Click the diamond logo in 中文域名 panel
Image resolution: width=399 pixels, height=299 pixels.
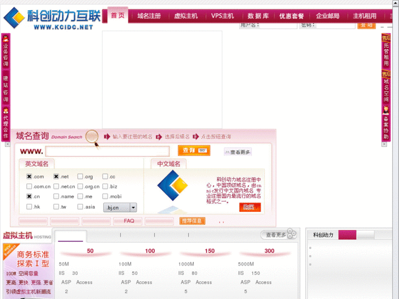pyautogui.click(x=172, y=185)
